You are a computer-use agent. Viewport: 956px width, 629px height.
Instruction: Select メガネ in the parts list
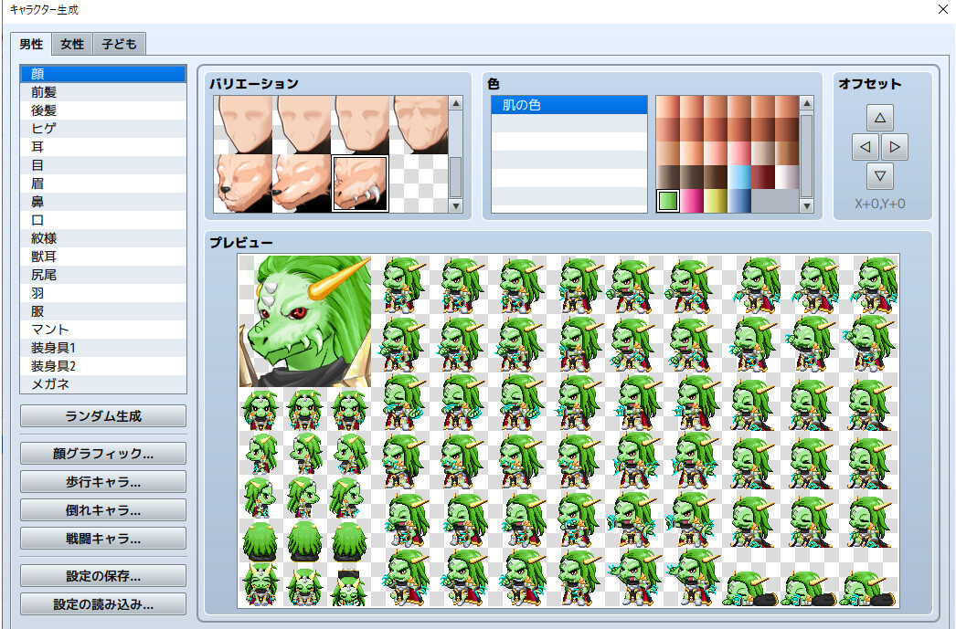click(102, 384)
